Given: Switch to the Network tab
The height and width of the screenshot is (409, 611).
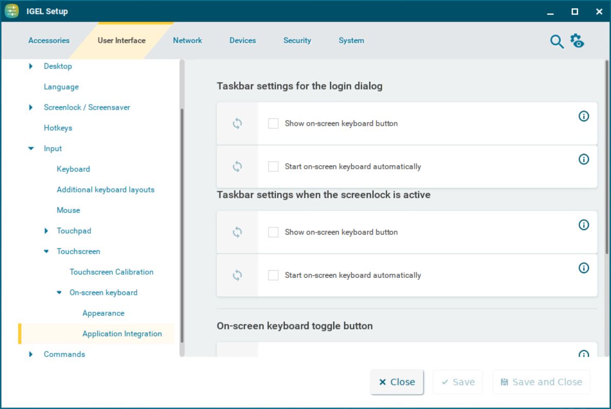Looking at the screenshot, I should click(x=187, y=41).
